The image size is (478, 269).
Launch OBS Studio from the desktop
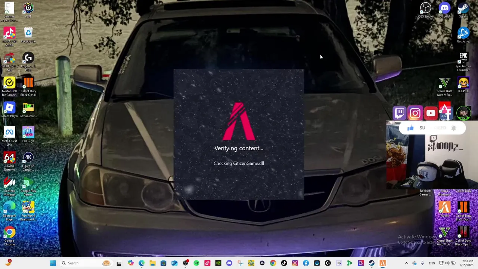pyautogui.click(x=425, y=10)
